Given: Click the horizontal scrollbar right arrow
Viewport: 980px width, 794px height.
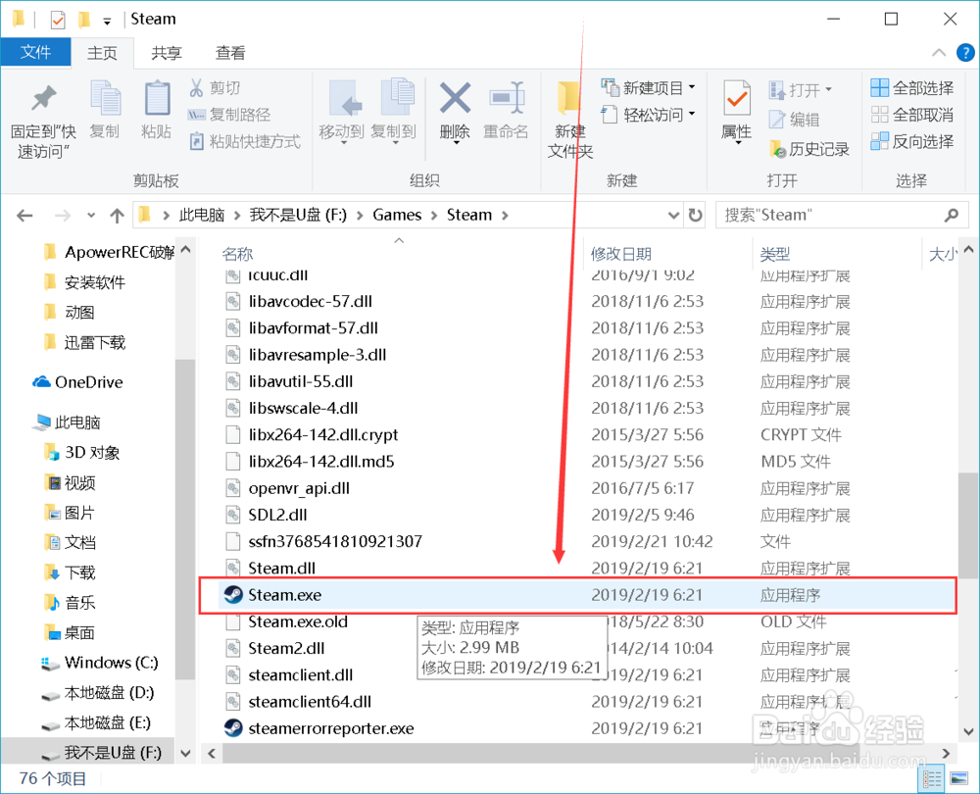Looking at the screenshot, I should tap(946, 754).
